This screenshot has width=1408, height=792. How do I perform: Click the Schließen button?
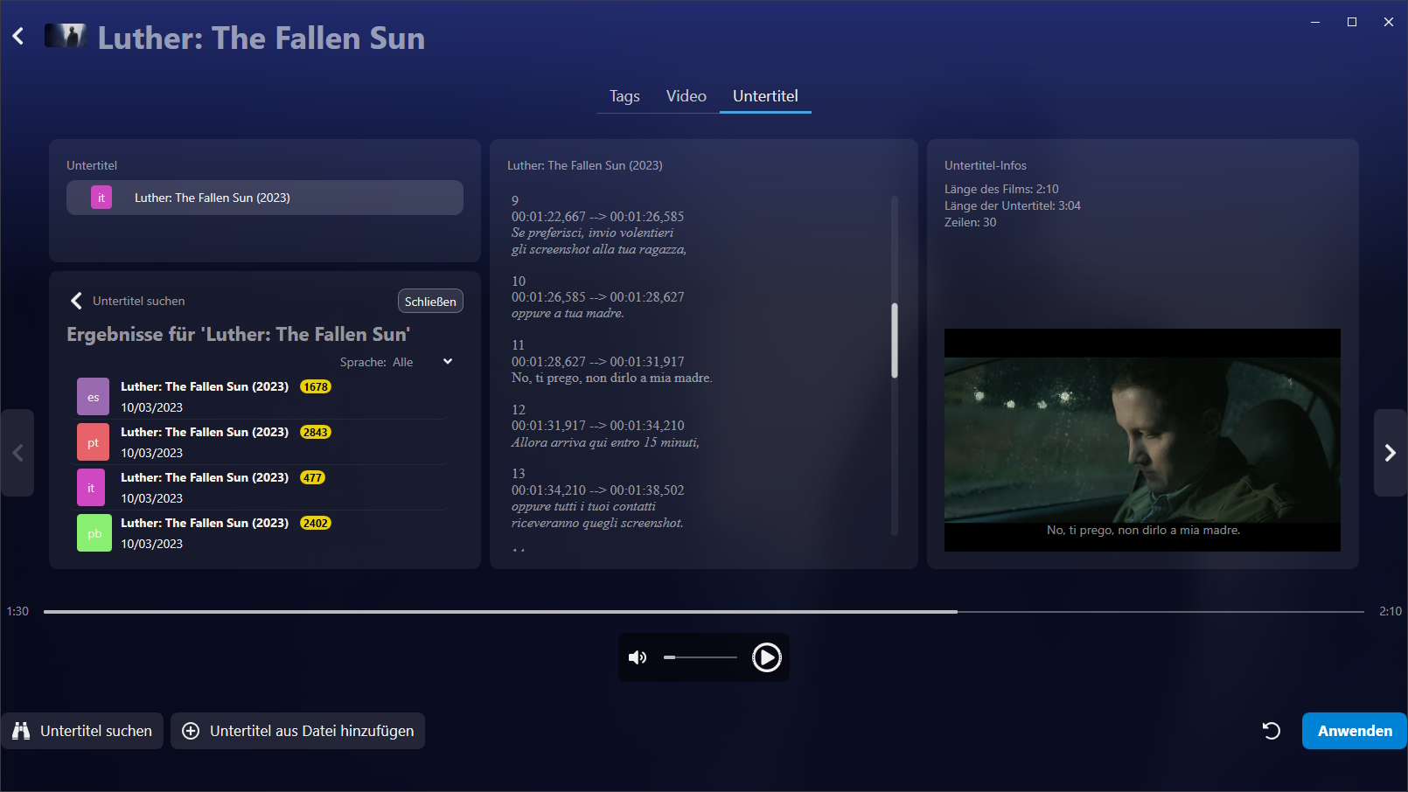pyautogui.click(x=430, y=302)
